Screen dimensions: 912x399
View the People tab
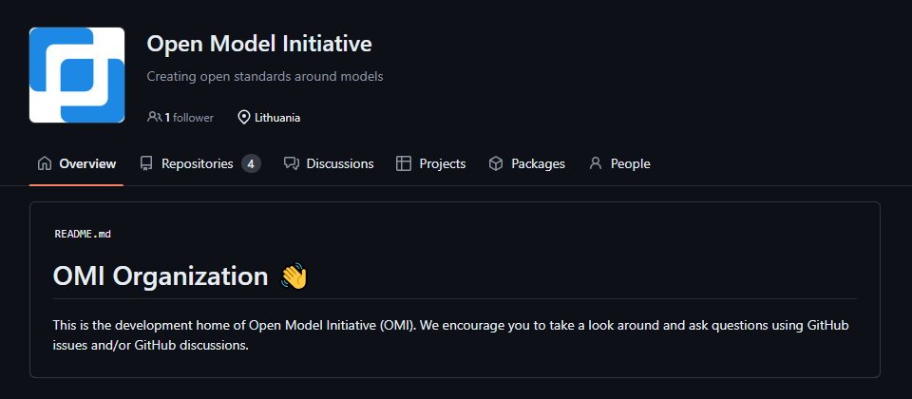pos(619,163)
